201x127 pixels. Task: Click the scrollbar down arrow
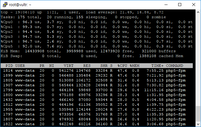point(198,124)
